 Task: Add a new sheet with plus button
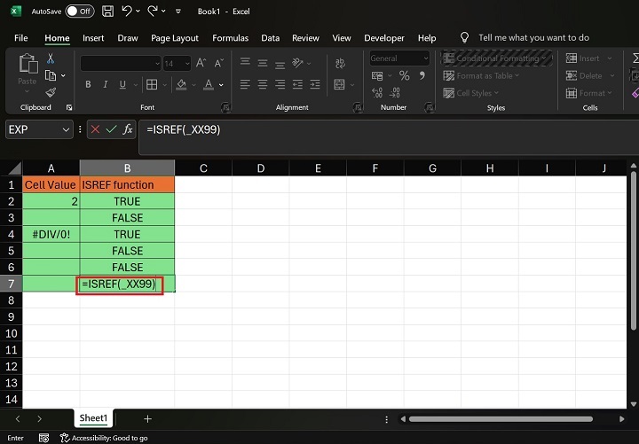tap(148, 418)
